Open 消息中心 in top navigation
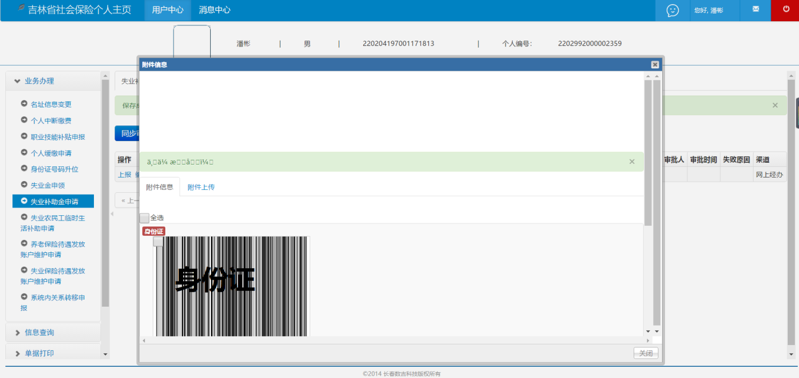The height and width of the screenshot is (378, 799). tap(214, 10)
